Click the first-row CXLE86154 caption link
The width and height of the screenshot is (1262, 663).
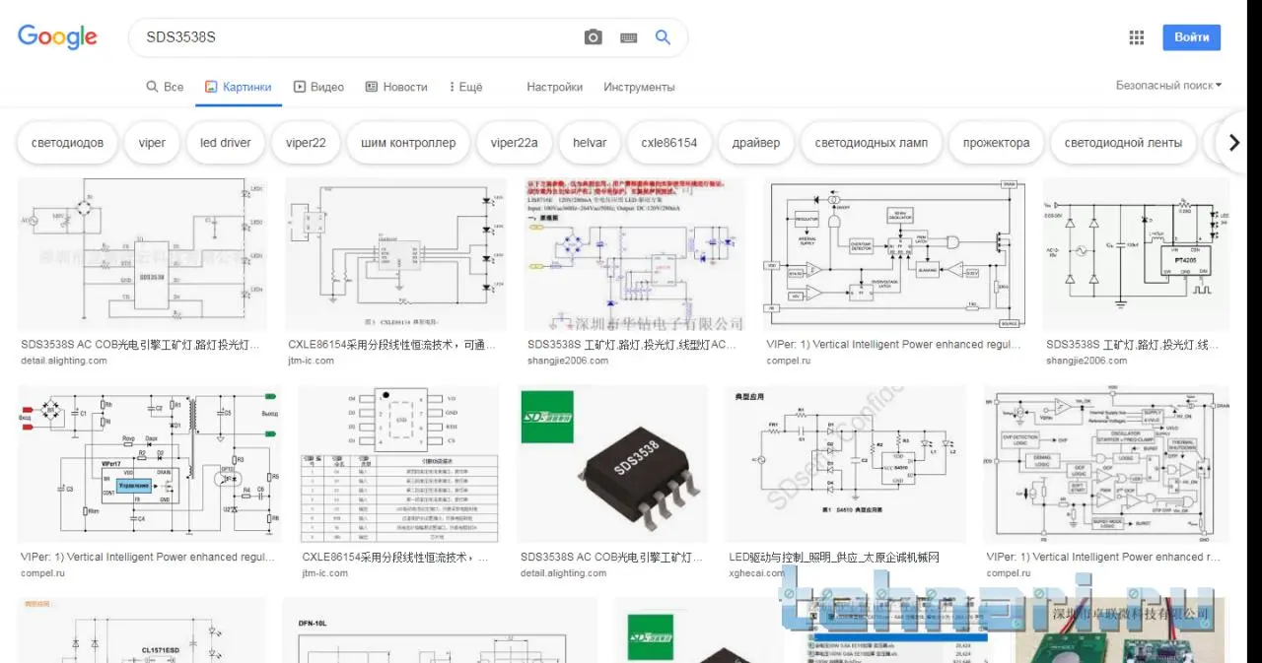[391, 345]
